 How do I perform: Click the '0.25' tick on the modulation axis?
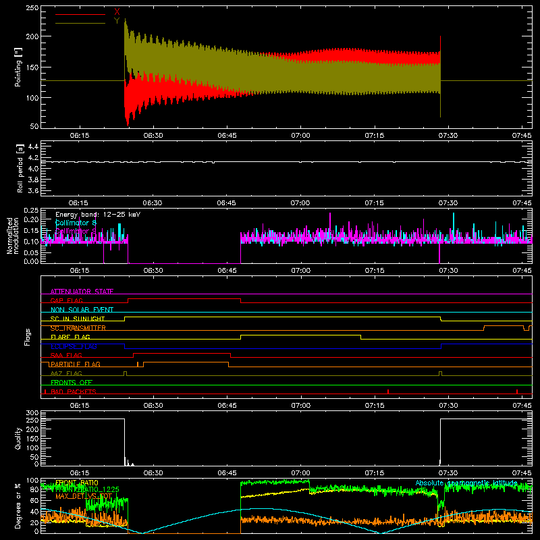click(x=31, y=211)
